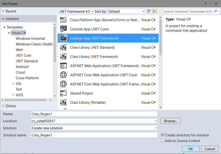
Task: Expand the tvOS tree node
Action: click(x=14, y=95)
